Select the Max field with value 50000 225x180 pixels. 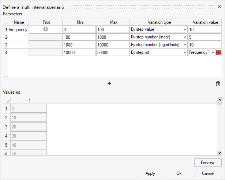tap(112, 53)
